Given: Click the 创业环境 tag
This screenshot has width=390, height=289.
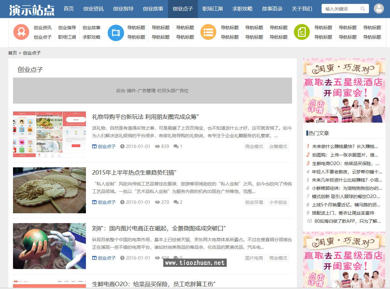Looking at the screenshot, I should [x=254, y=202].
